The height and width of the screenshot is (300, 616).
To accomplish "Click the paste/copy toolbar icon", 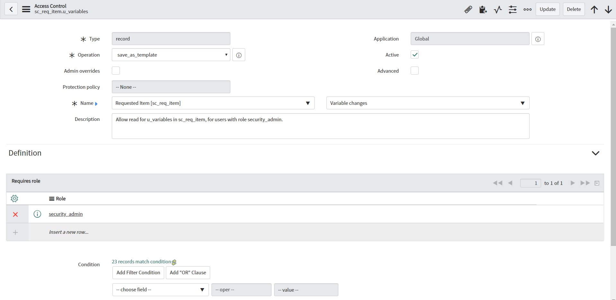I will click(x=483, y=9).
